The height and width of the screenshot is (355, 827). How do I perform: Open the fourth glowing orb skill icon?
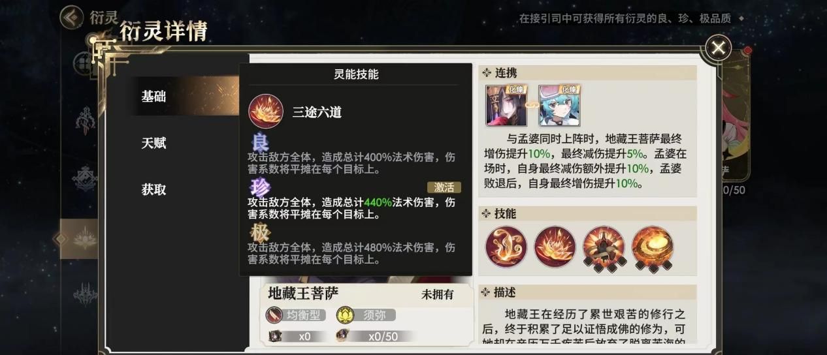pyautogui.click(x=652, y=248)
